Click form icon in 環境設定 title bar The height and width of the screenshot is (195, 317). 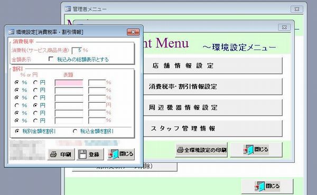11,32
